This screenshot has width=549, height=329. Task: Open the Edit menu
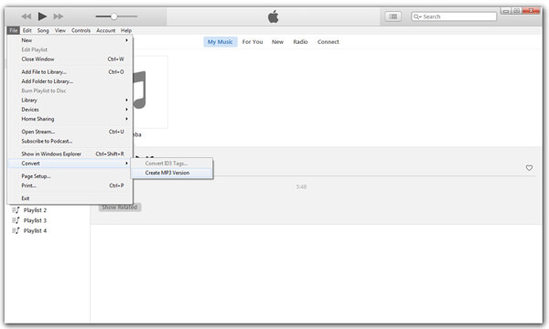tap(27, 30)
